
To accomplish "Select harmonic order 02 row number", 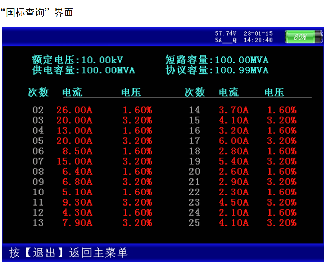I will pos(38,110).
